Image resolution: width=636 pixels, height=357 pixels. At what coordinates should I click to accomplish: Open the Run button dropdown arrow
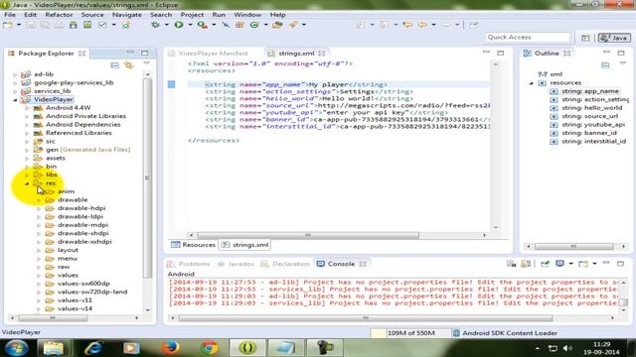(190, 25)
